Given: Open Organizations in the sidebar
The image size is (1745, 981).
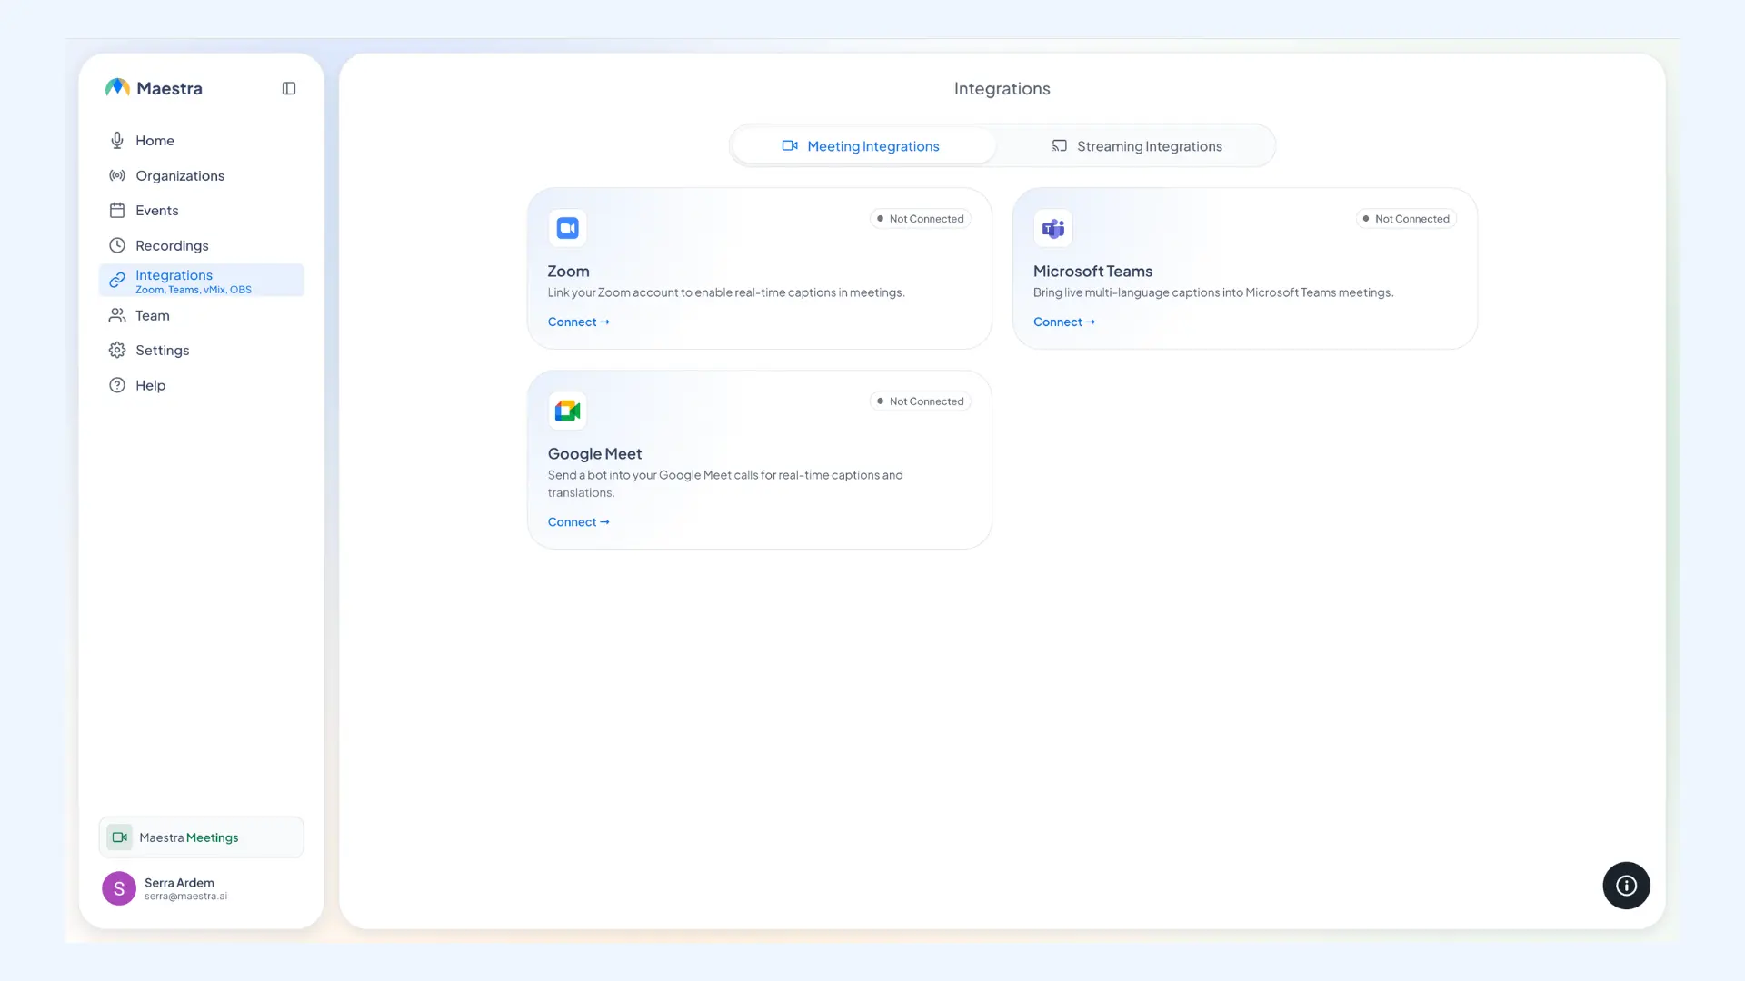Looking at the screenshot, I should [201, 175].
